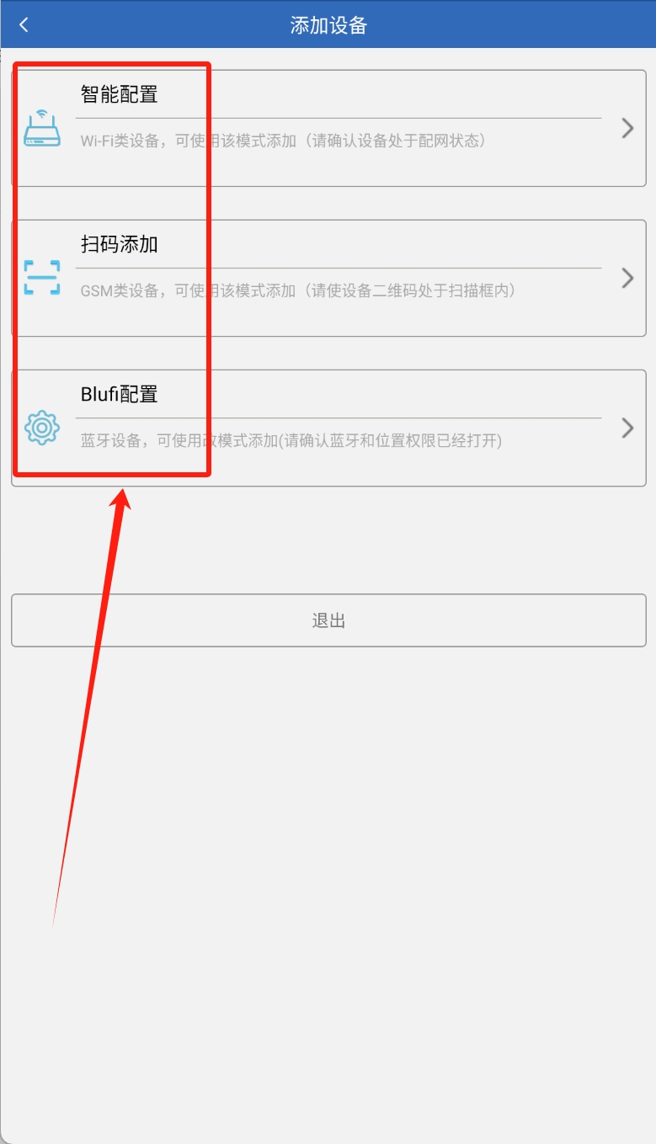Go back using the header arrow
This screenshot has height=1144, width=656.
point(24,24)
